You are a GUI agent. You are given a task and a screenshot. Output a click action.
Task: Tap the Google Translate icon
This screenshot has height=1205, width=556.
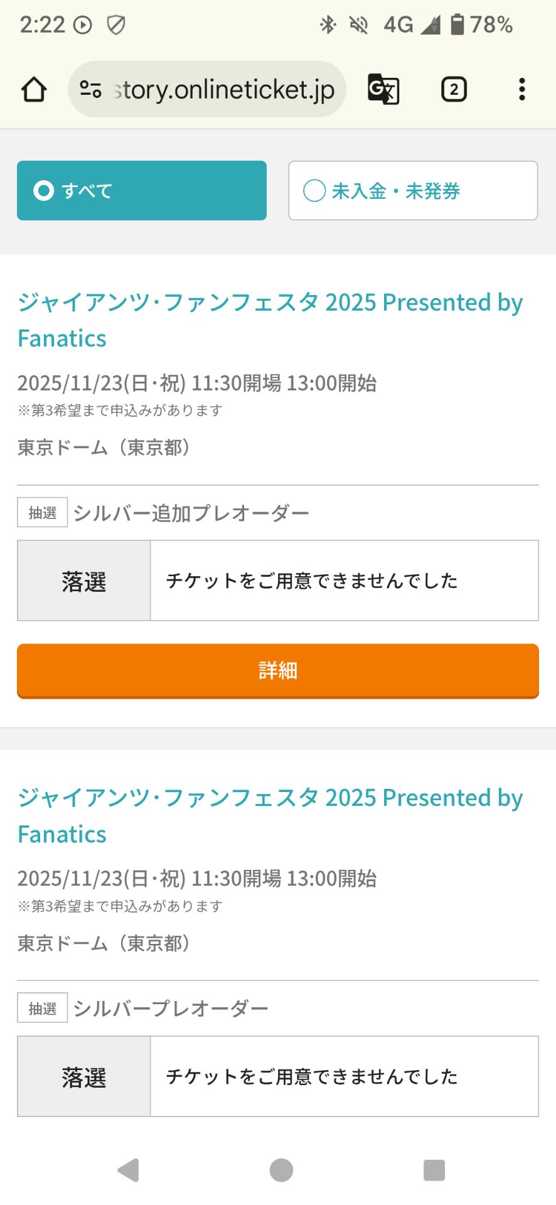tap(383, 90)
